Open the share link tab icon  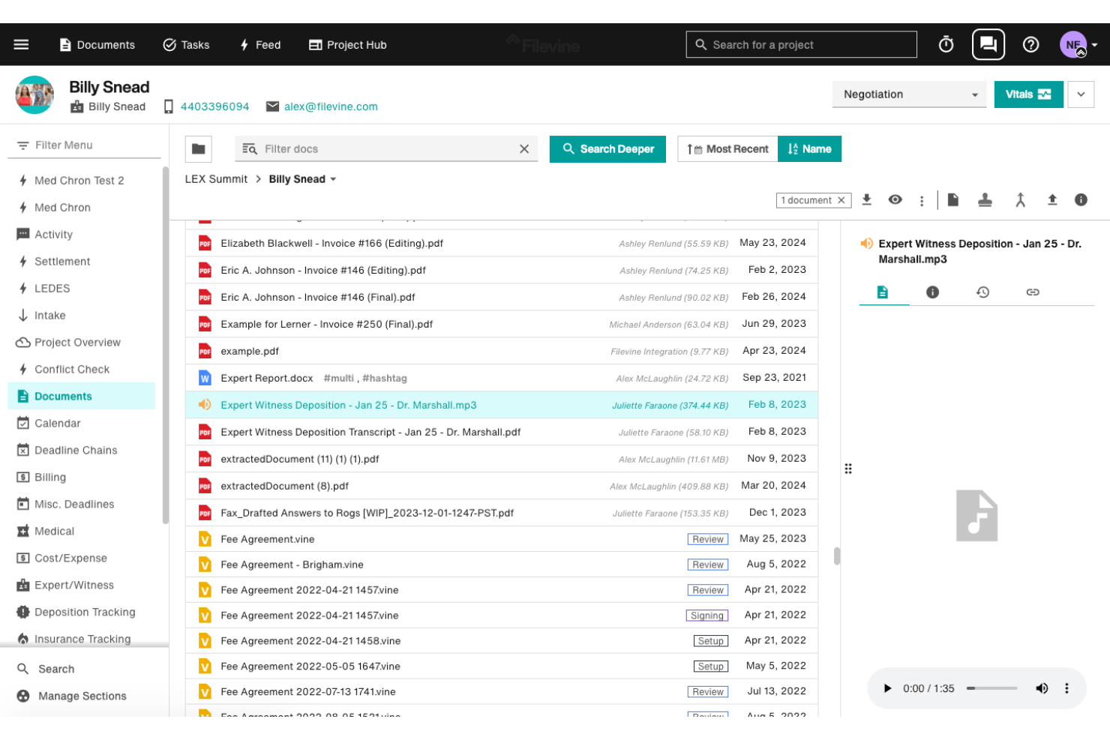1033,292
